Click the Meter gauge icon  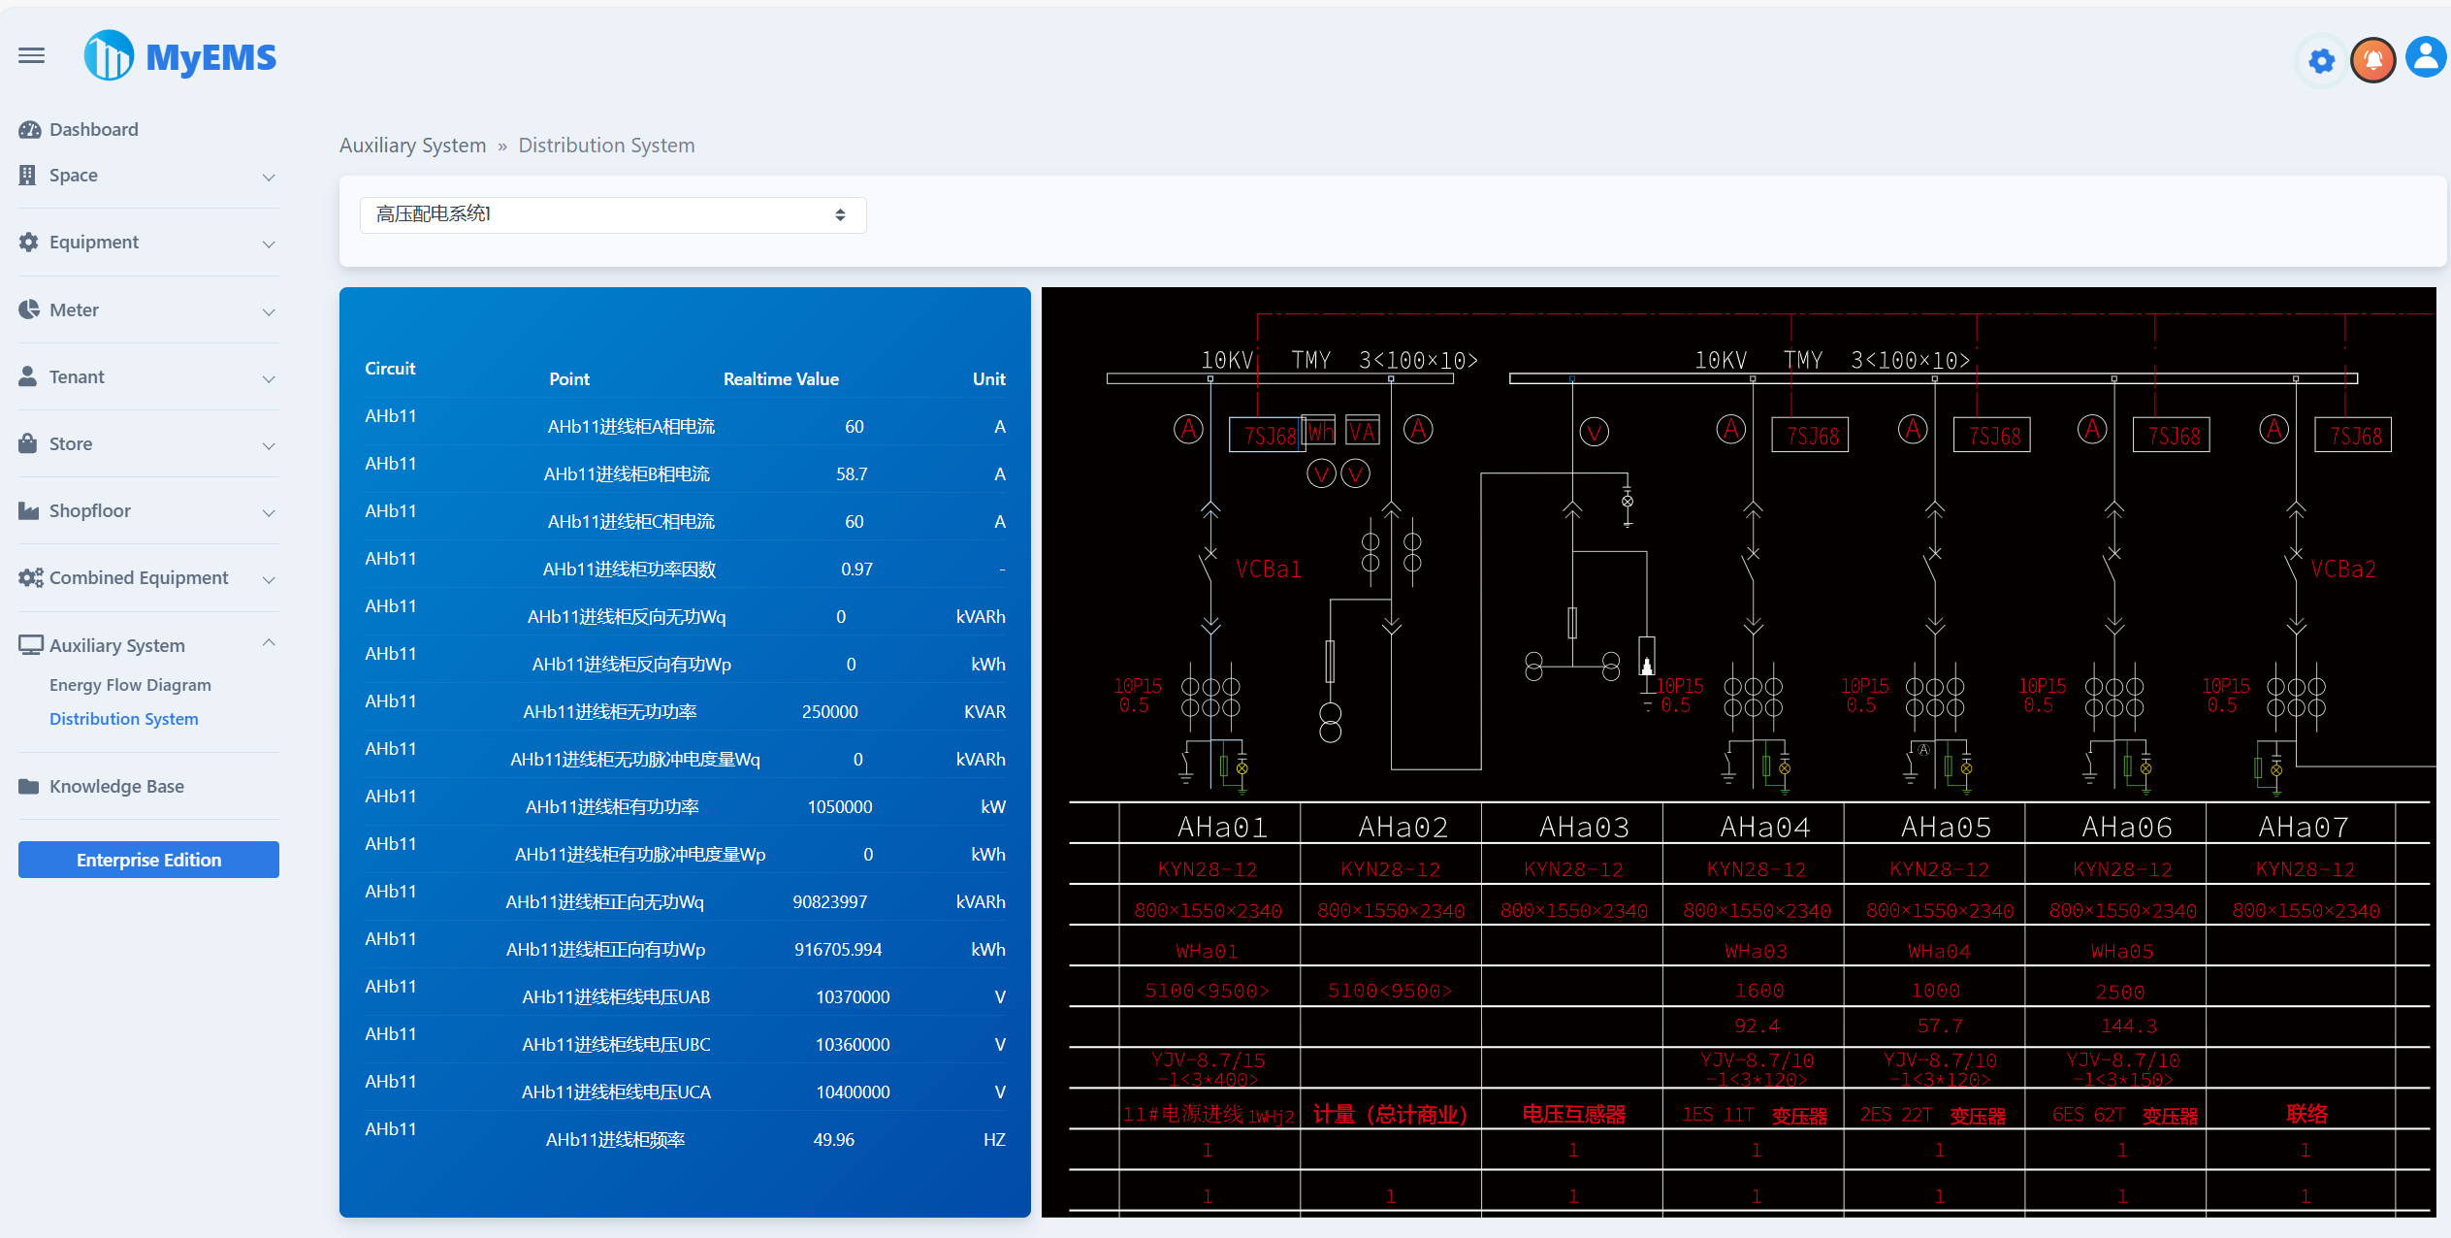29,309
